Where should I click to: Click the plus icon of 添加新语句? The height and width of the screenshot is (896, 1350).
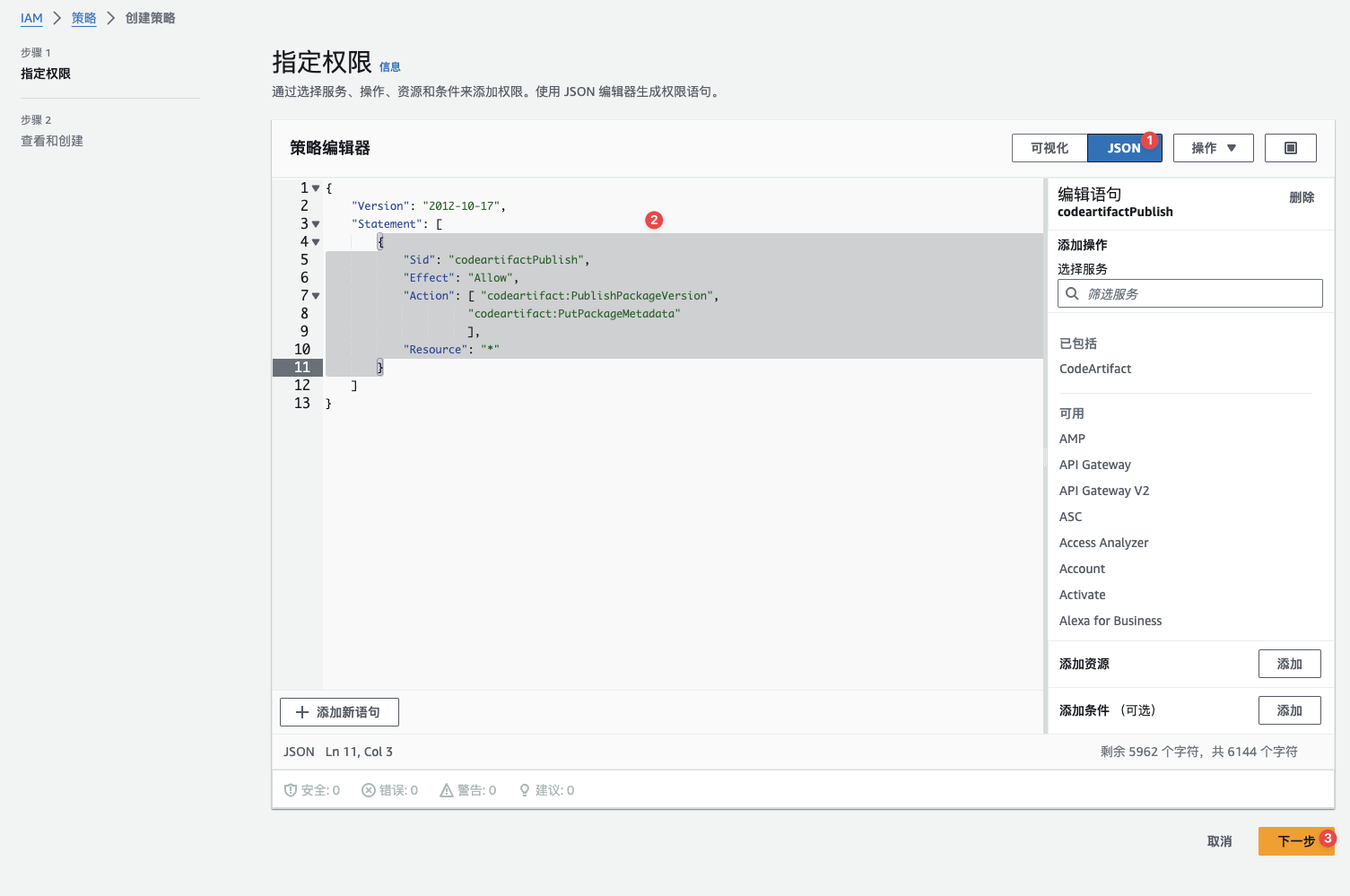(302, 712)
